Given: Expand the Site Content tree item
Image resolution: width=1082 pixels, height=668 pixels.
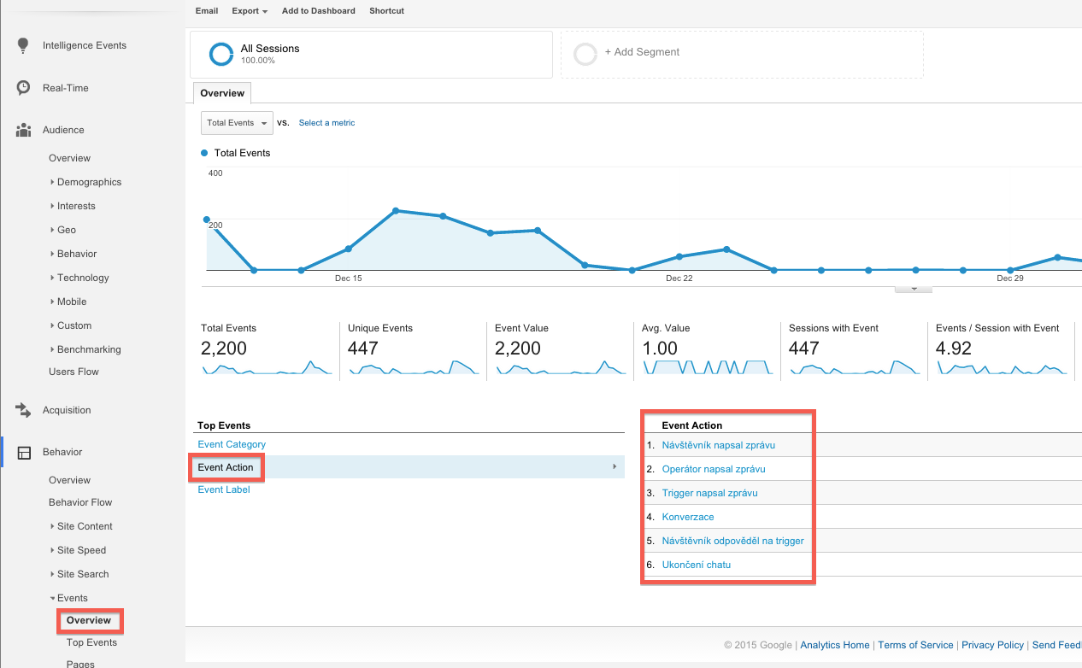Looking at the screenshot, I should (x=52, y=526).
